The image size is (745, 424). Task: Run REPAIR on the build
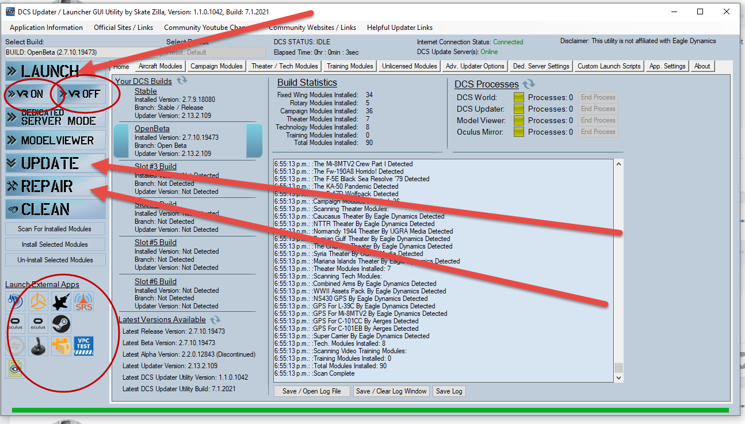(x=55, y=186)
